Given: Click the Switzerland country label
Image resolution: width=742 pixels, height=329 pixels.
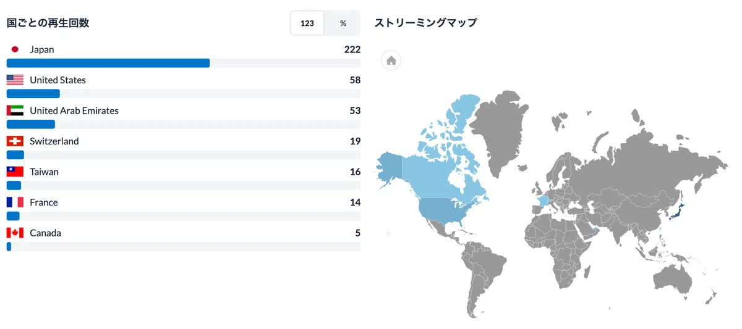Looking at the screenshot, I should click(x=54, y=141).
